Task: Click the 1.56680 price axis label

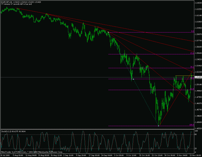Action: click(x=198, y=47)
